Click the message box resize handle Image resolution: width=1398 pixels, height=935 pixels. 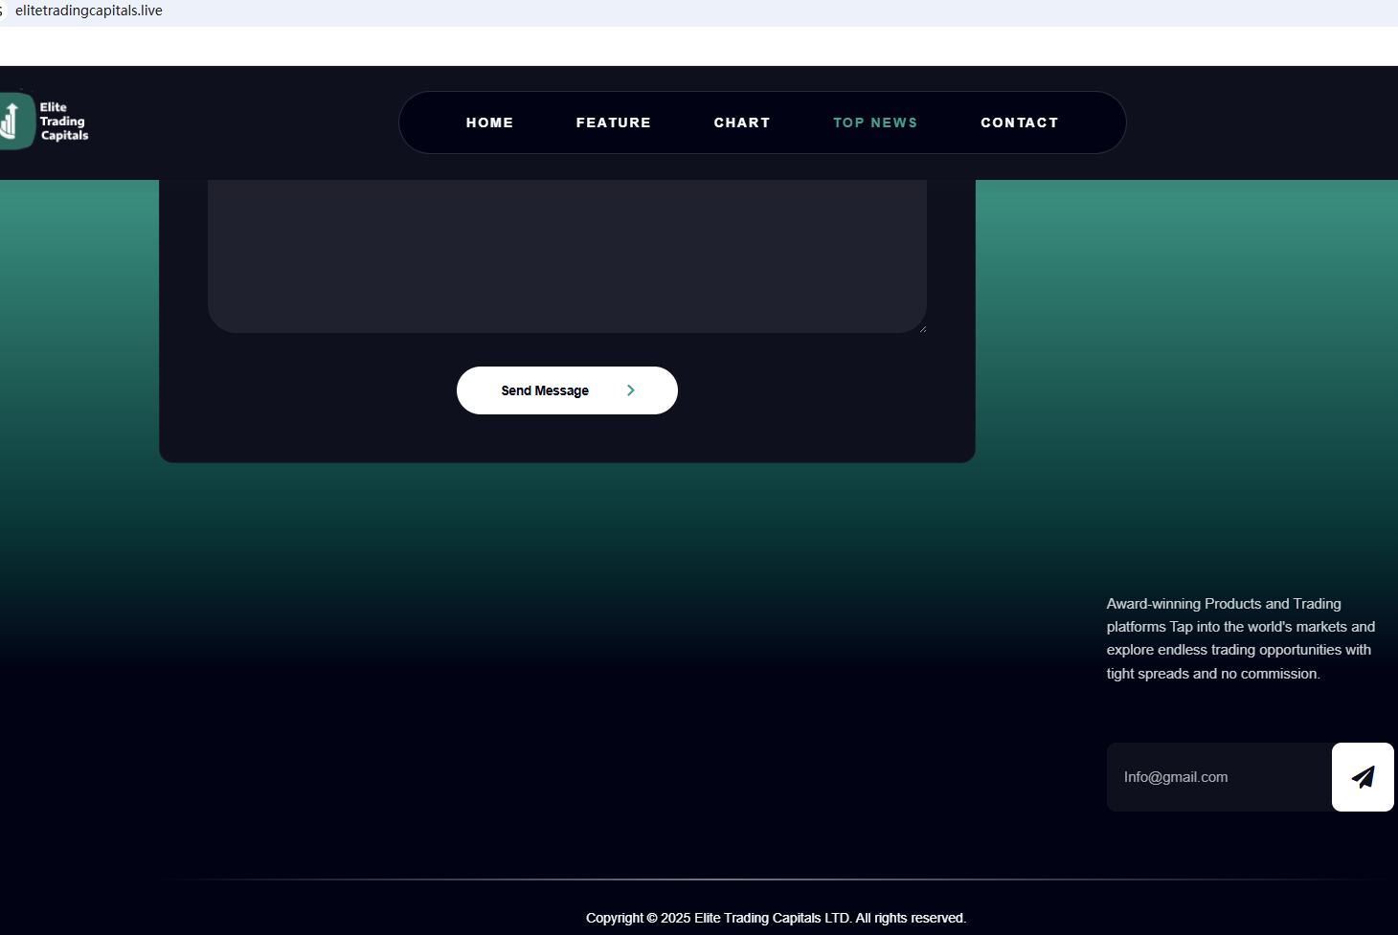coord(922,328)
